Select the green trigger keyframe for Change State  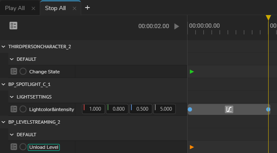point(192,72)
